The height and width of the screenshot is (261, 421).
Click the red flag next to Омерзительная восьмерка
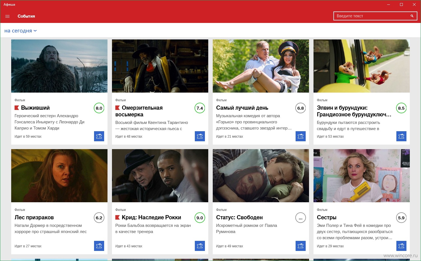[x=118, y=108]
